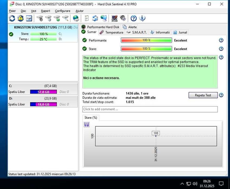Open the notification center icon
The height and width of the screenshot is (189, 230).
coord(221,184)
